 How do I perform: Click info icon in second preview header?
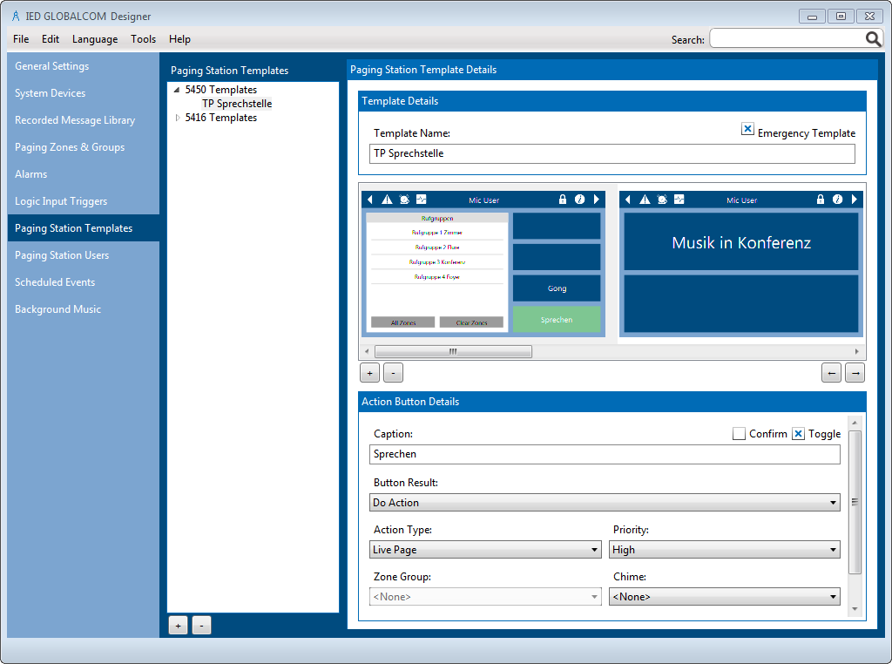coord(837,200)
